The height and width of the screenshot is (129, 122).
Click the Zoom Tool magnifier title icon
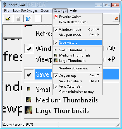tap(5, 4)
